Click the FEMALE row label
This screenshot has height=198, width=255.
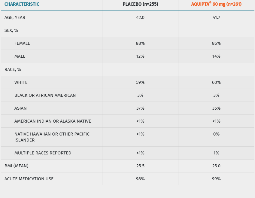[22, 43]
